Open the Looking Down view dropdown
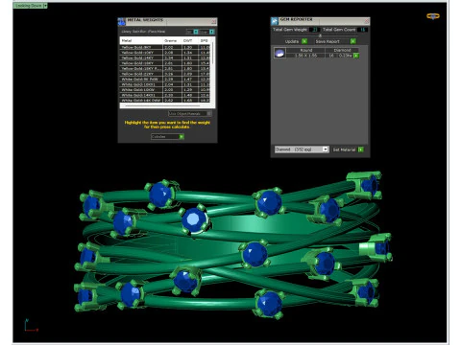Image resolution: width=461 pixels, height=345 pixels. [31, 6]
